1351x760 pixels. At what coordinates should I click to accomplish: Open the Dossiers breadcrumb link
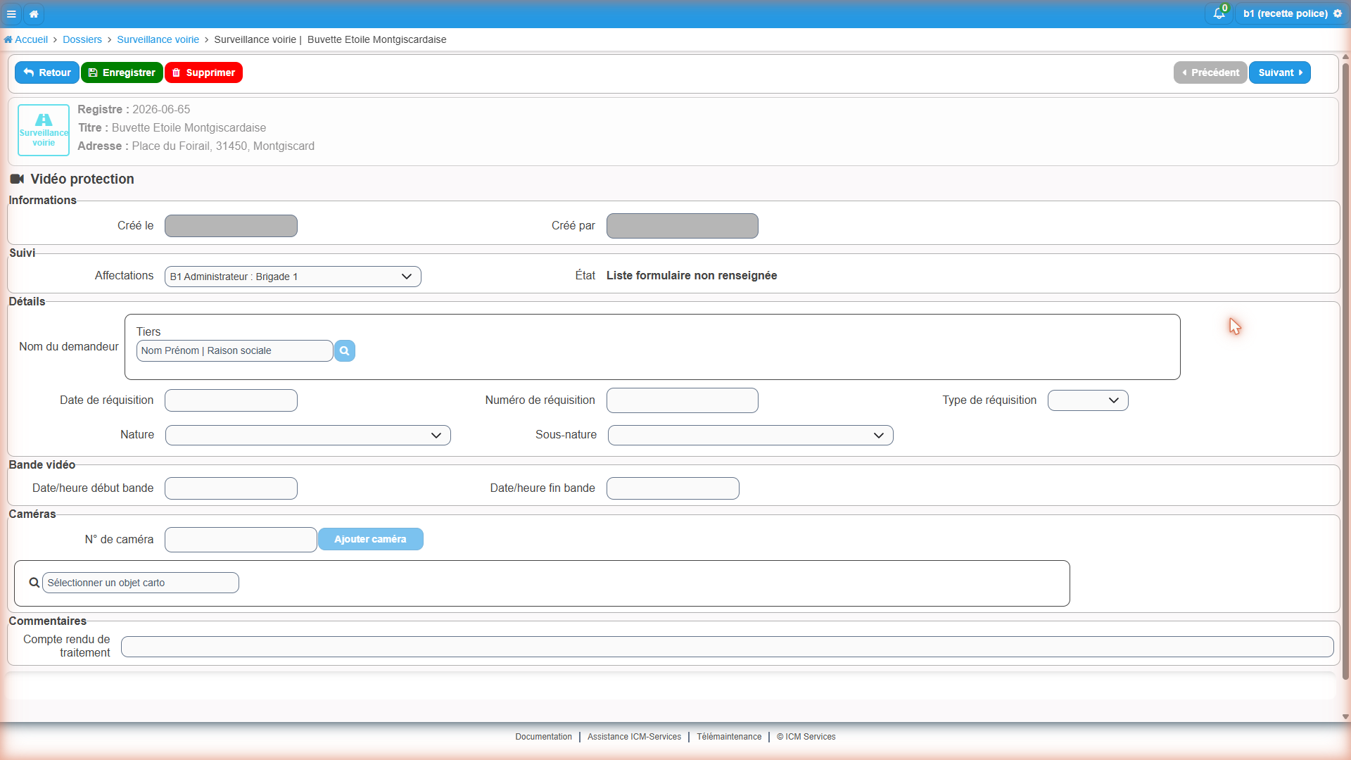point(82,39)
